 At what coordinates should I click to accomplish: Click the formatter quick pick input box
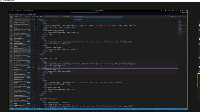coord(98,17)
